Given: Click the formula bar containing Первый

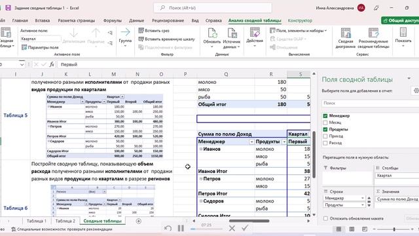Looking at the screenshot, I should pos(238,64).
